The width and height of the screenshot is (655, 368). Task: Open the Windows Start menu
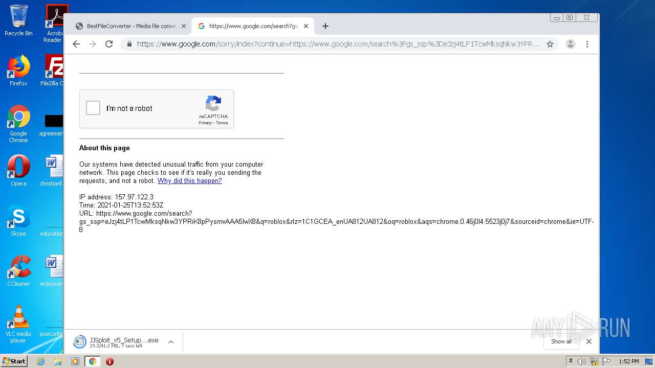click(14, 361)
